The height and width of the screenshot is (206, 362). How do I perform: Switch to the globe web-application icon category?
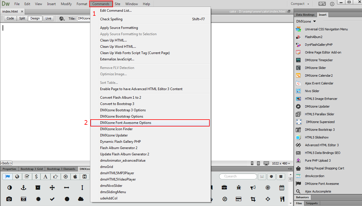tap(17, 177)
